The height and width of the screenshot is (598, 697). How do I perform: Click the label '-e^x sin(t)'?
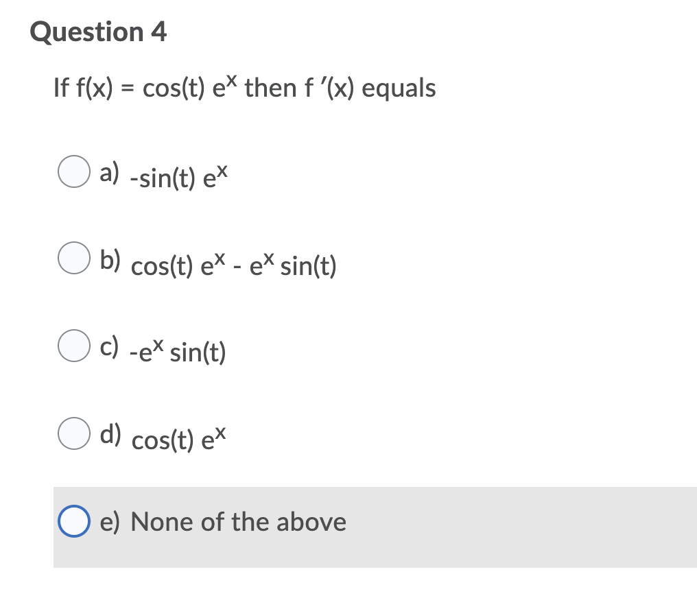pyautogui.click(x=178, y=352)
